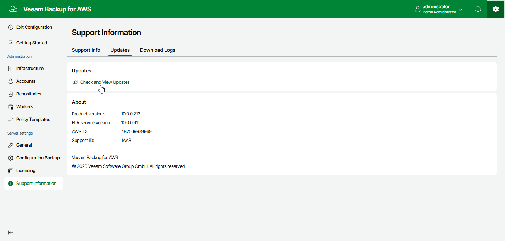The width and height of the screenshot is (505, 241).
Task: Click the Veeam cloud logo icon
Action: (13, 9)
